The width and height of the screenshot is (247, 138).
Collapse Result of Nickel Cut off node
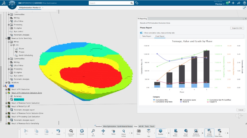(6, 107)
